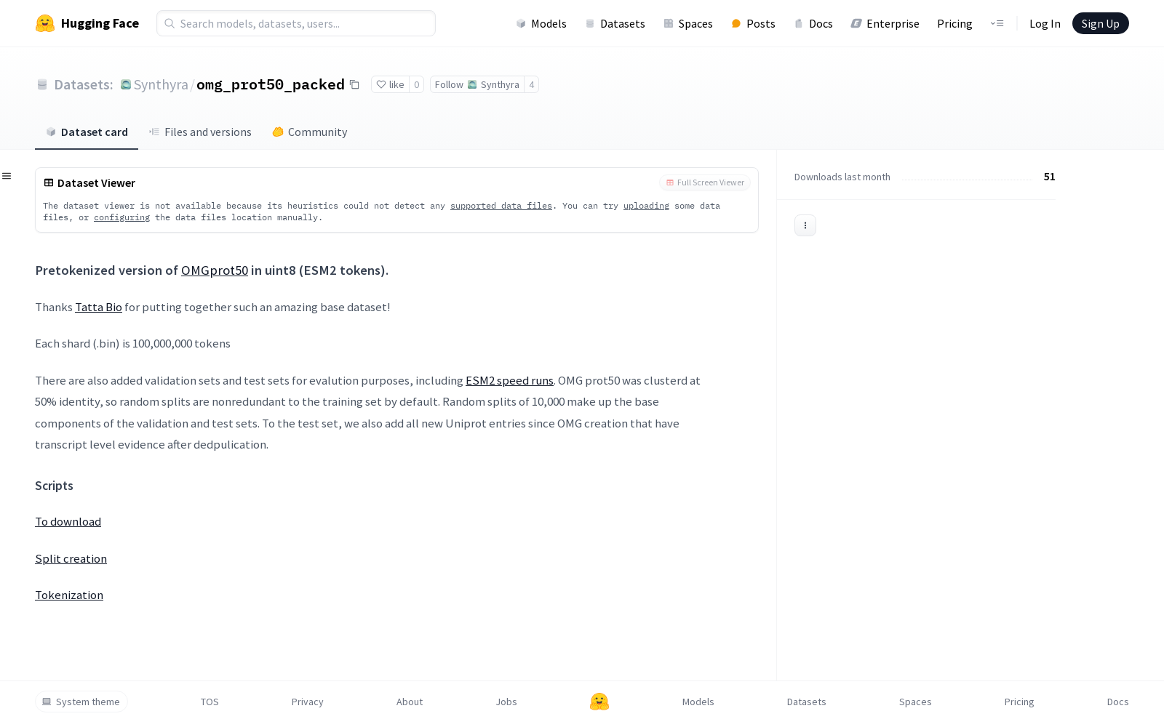Image resolution: width=1164 pixels, height=727 pixels.
Task: Open the supported data files link
Action: click(x=501, y=206)
